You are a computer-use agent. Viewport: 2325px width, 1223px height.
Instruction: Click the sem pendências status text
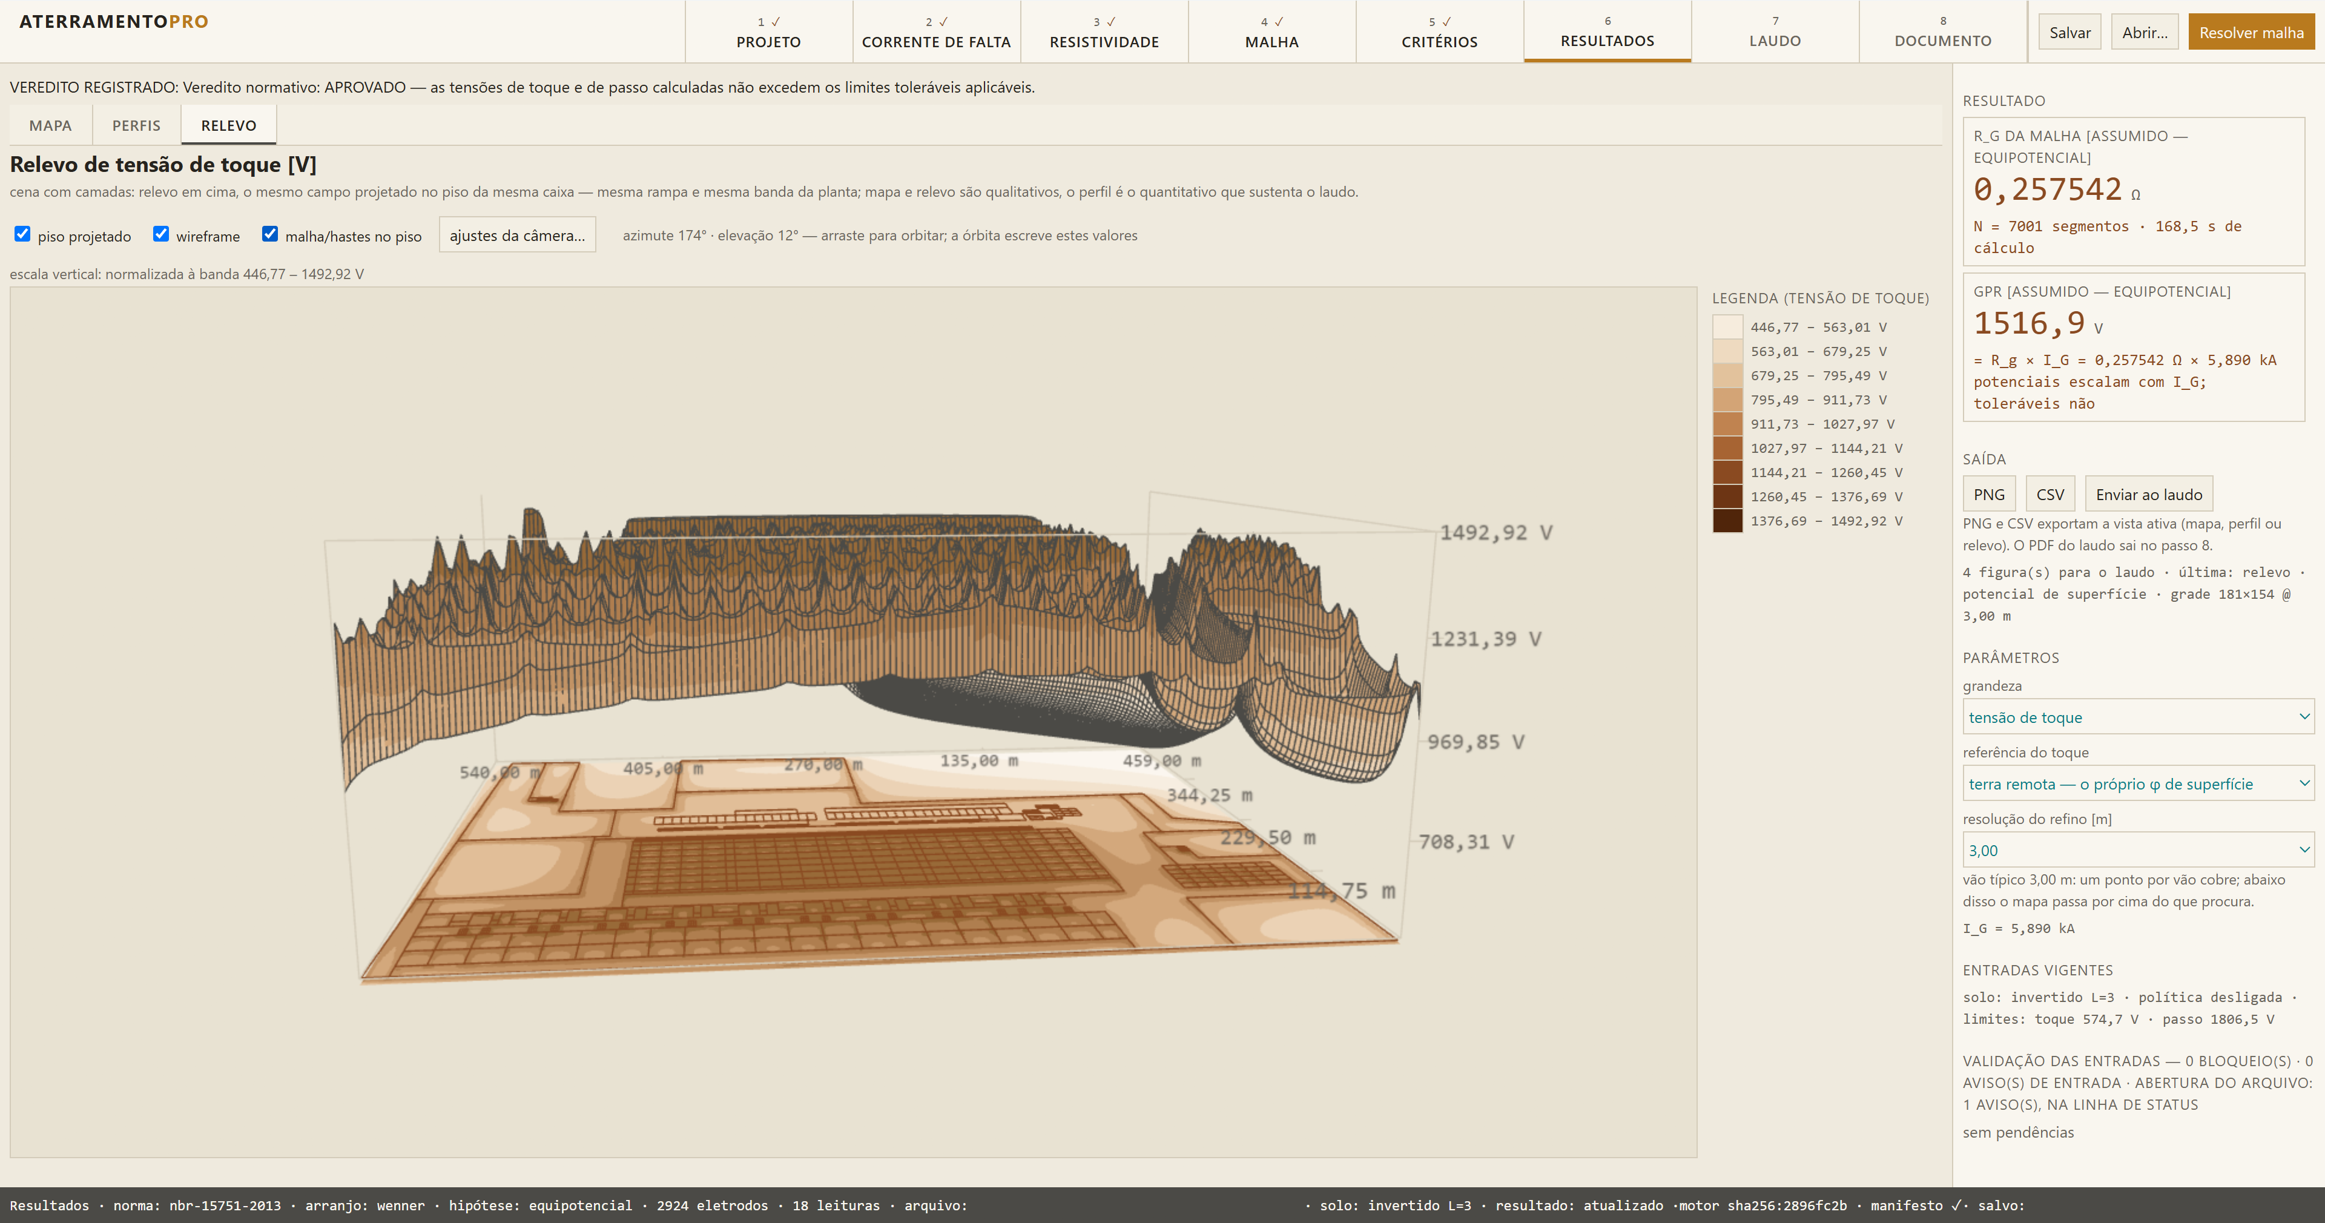pyautogui.click(x=2018, y=1132)
